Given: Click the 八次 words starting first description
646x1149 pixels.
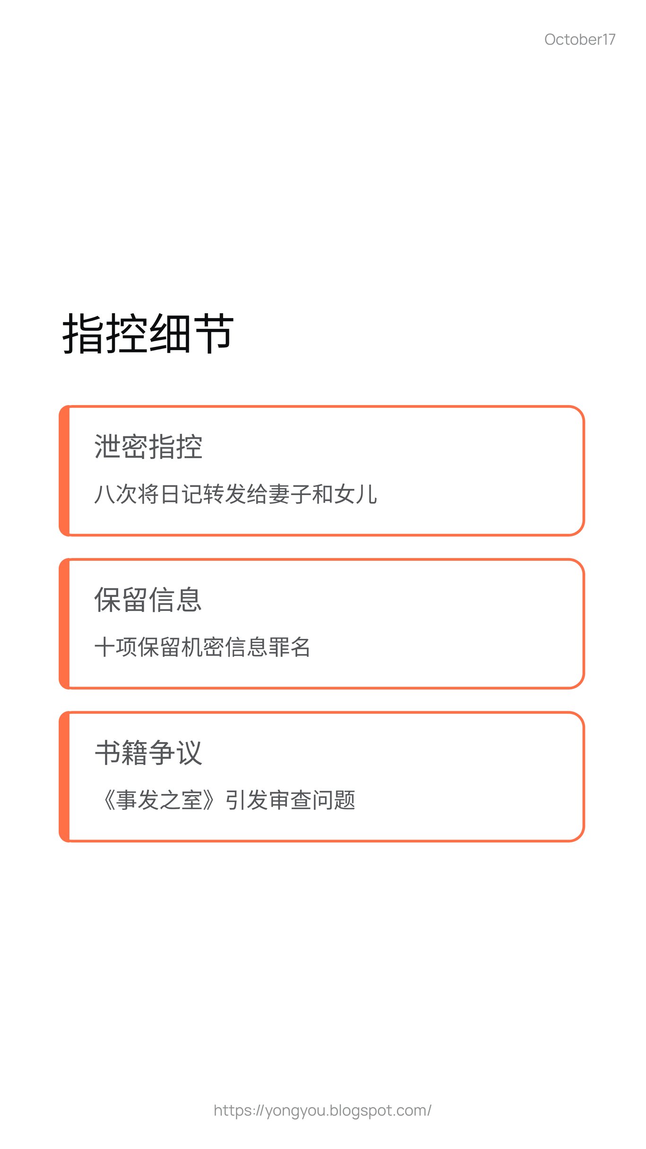Looking at the screenshot, I should (115, 494).
